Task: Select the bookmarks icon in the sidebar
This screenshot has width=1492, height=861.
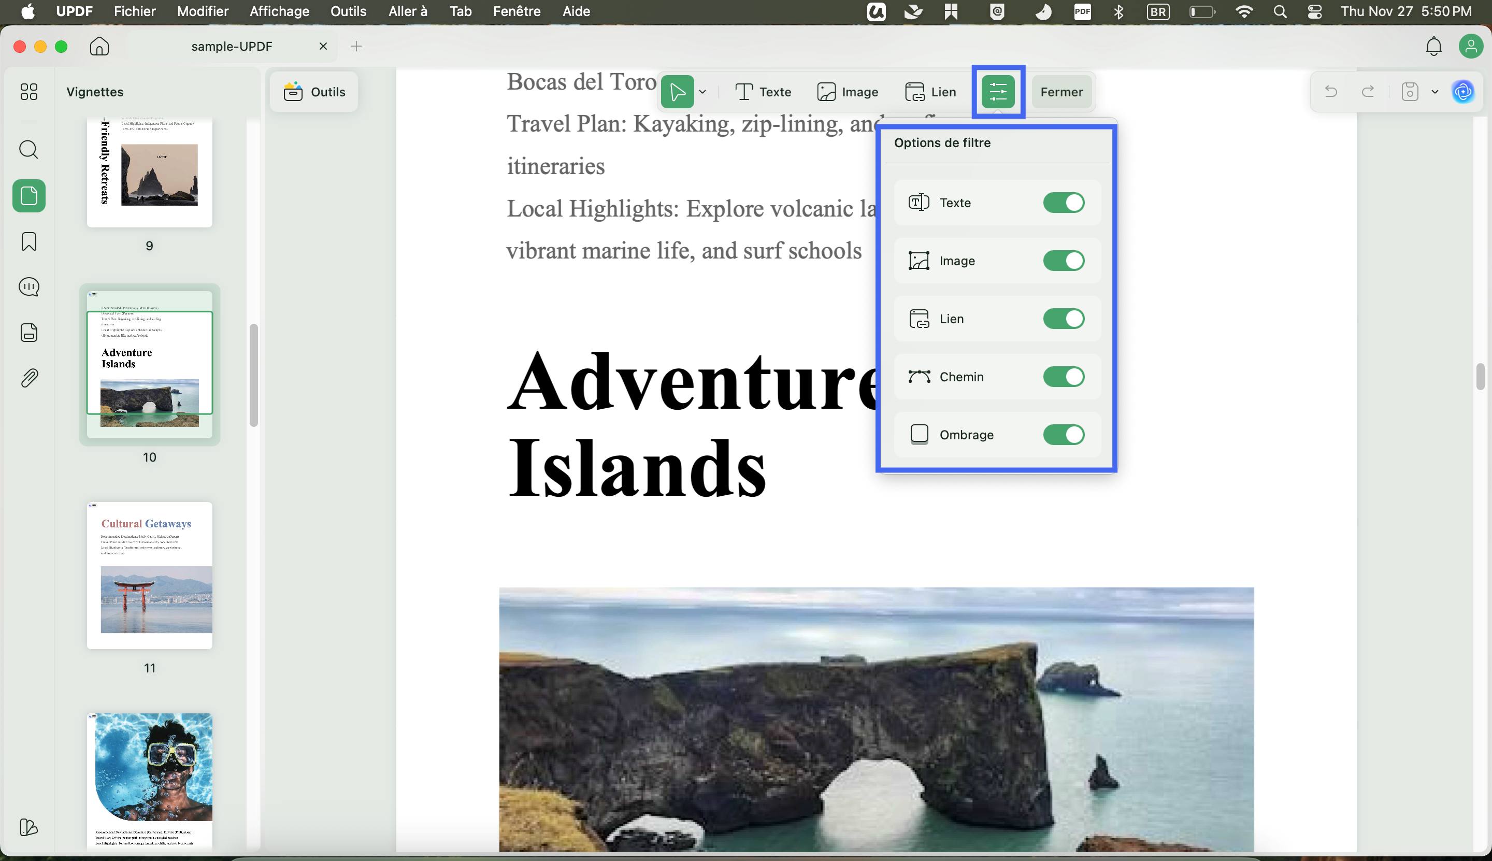Action: [x=28, y=241]
